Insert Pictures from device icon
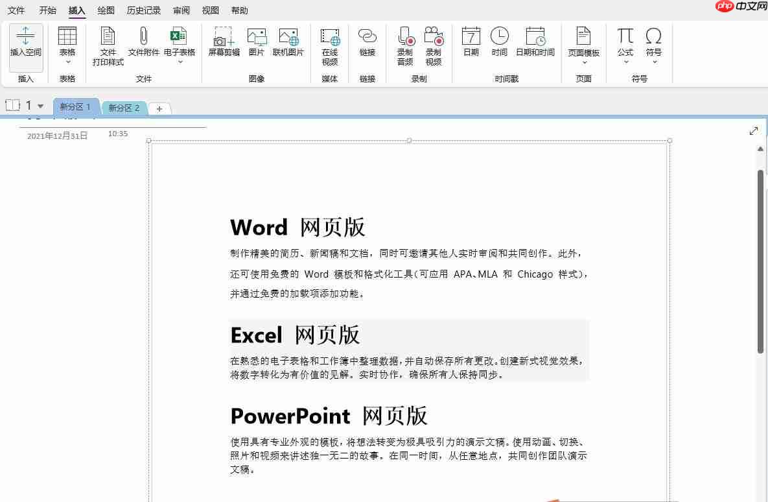The width and height of the screenshot is (768, 502). [257, 37]
